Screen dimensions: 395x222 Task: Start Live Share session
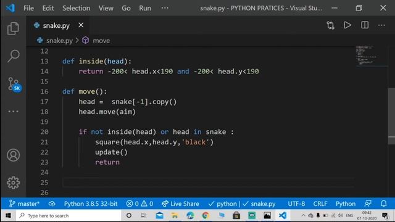180,203
